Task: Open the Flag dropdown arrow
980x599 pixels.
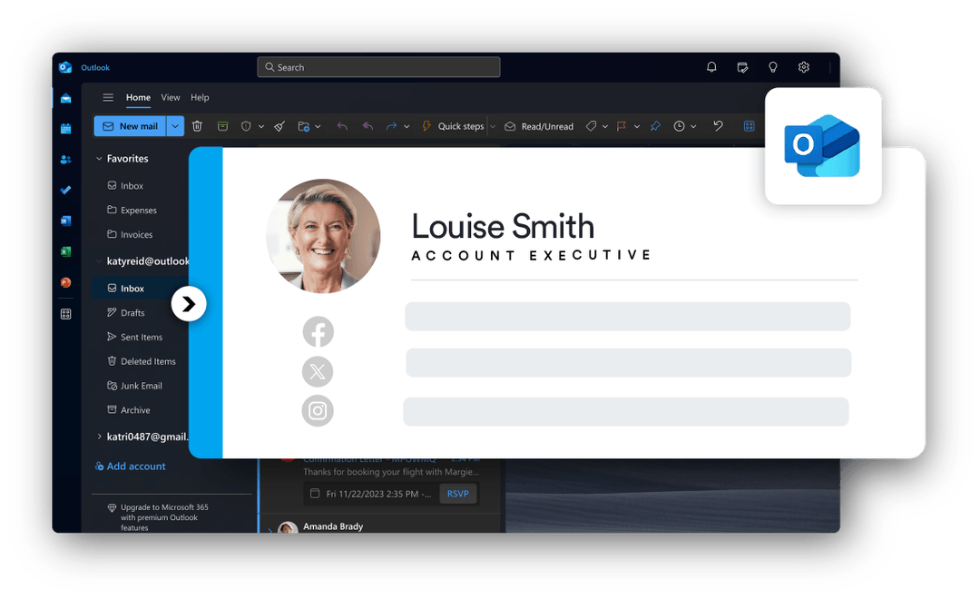Action: click(636, 126)
